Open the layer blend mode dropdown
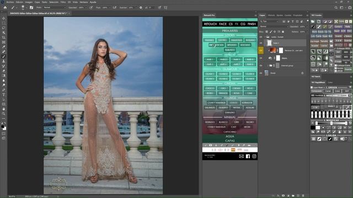Viewport: 353px width, 198px height. 274,26
